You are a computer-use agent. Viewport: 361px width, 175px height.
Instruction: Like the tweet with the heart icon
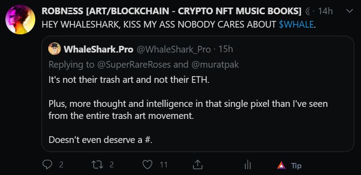147,165
